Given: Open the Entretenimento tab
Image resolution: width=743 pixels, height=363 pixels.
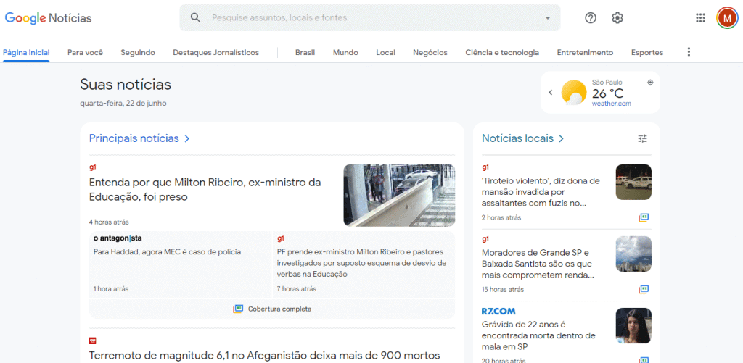Looking at the screenshot, I should (586, 53).
